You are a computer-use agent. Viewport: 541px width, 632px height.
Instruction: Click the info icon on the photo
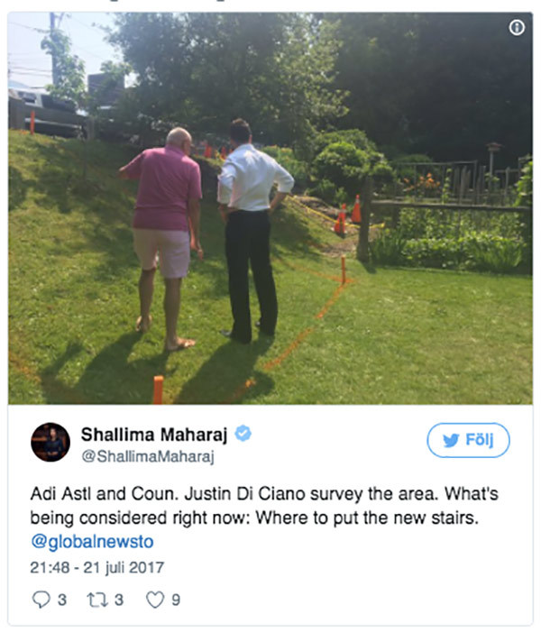(x=517, y=28)
